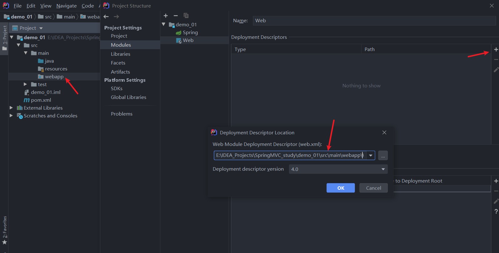The image size is (499, 253).
Task: Open the Project view selector dropdown
Action: (41, 28)
